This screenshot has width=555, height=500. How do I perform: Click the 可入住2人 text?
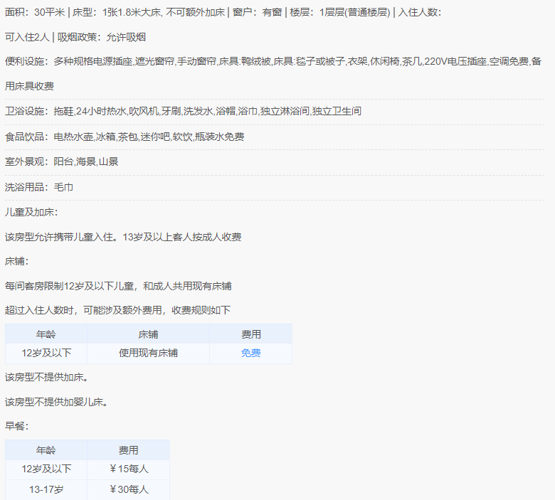[27, 37]
